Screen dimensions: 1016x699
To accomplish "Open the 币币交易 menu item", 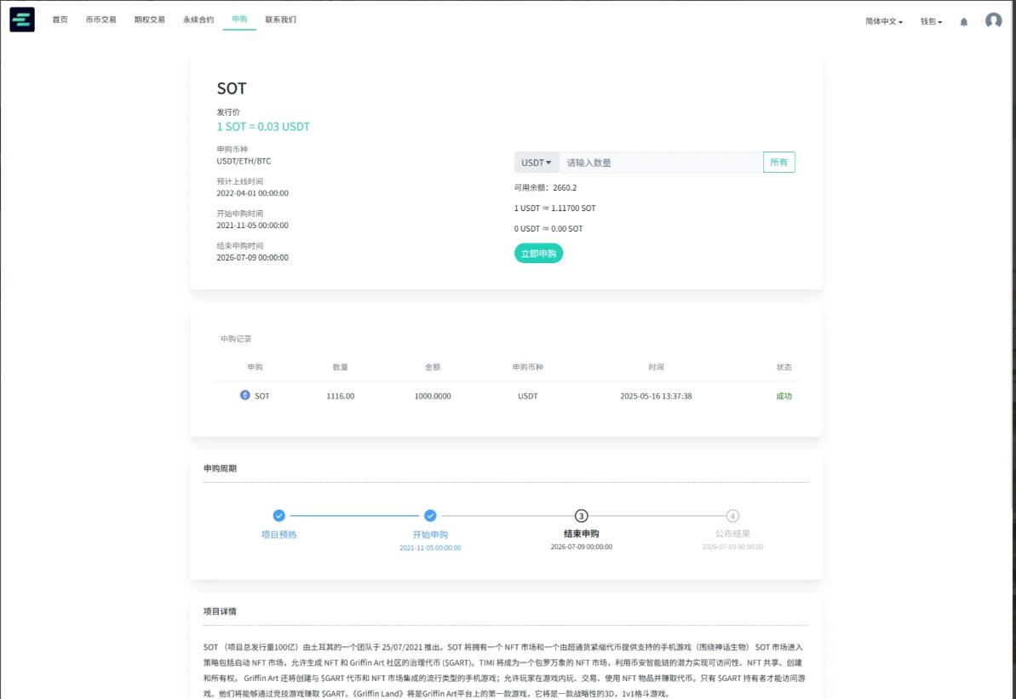I will [x=100, y=20].
